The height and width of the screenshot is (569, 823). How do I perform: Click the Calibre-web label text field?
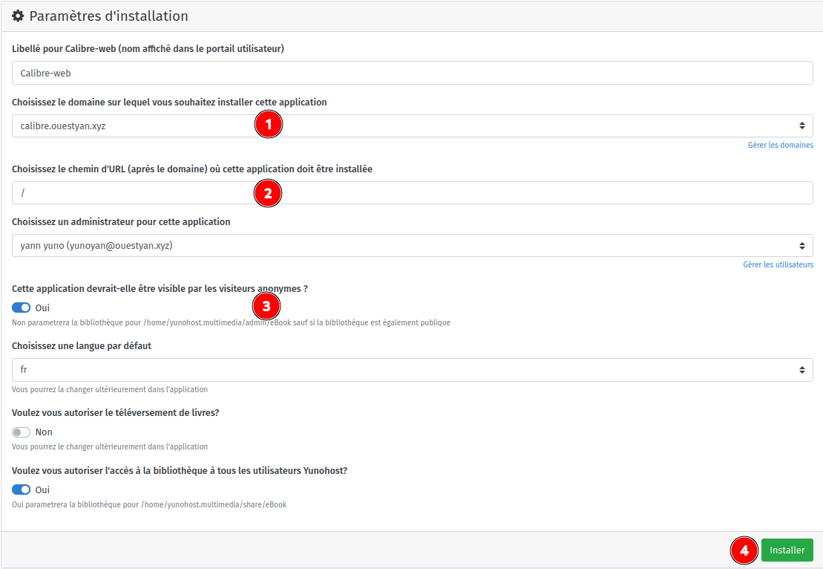click(412, 73)
